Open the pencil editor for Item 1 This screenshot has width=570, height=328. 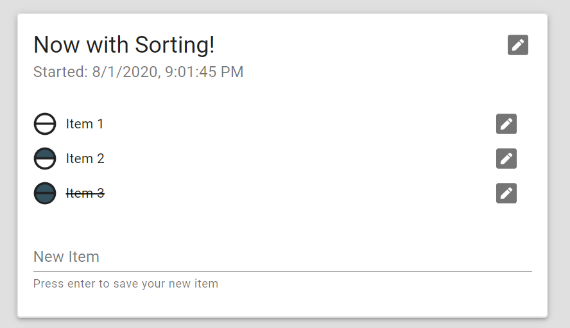click(x=506, y=124)
